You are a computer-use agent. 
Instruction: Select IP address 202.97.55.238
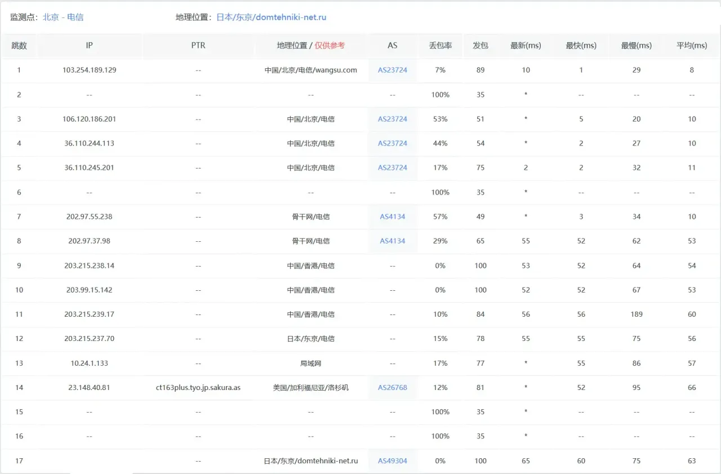click(90, 216)
